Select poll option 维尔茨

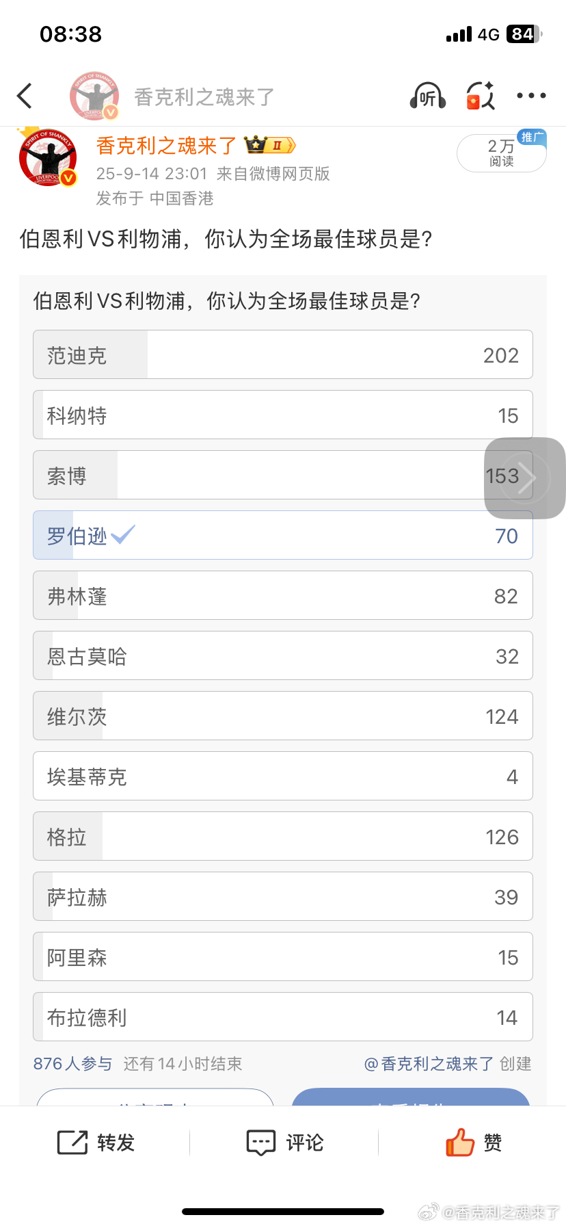283,716
